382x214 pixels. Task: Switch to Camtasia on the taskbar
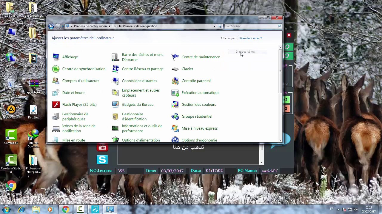click(x=80, y=210)
